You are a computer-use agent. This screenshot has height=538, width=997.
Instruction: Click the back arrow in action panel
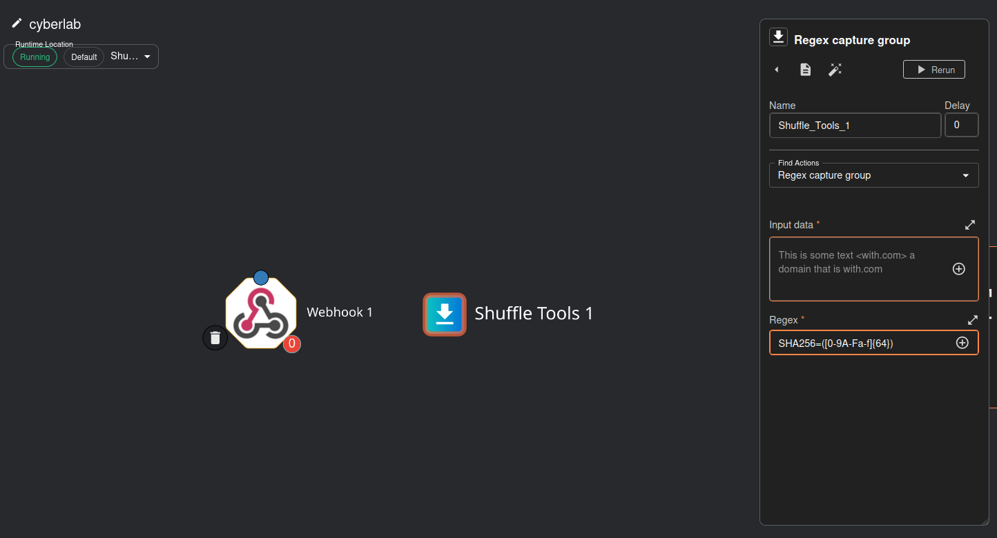click(x=777, y=70)
